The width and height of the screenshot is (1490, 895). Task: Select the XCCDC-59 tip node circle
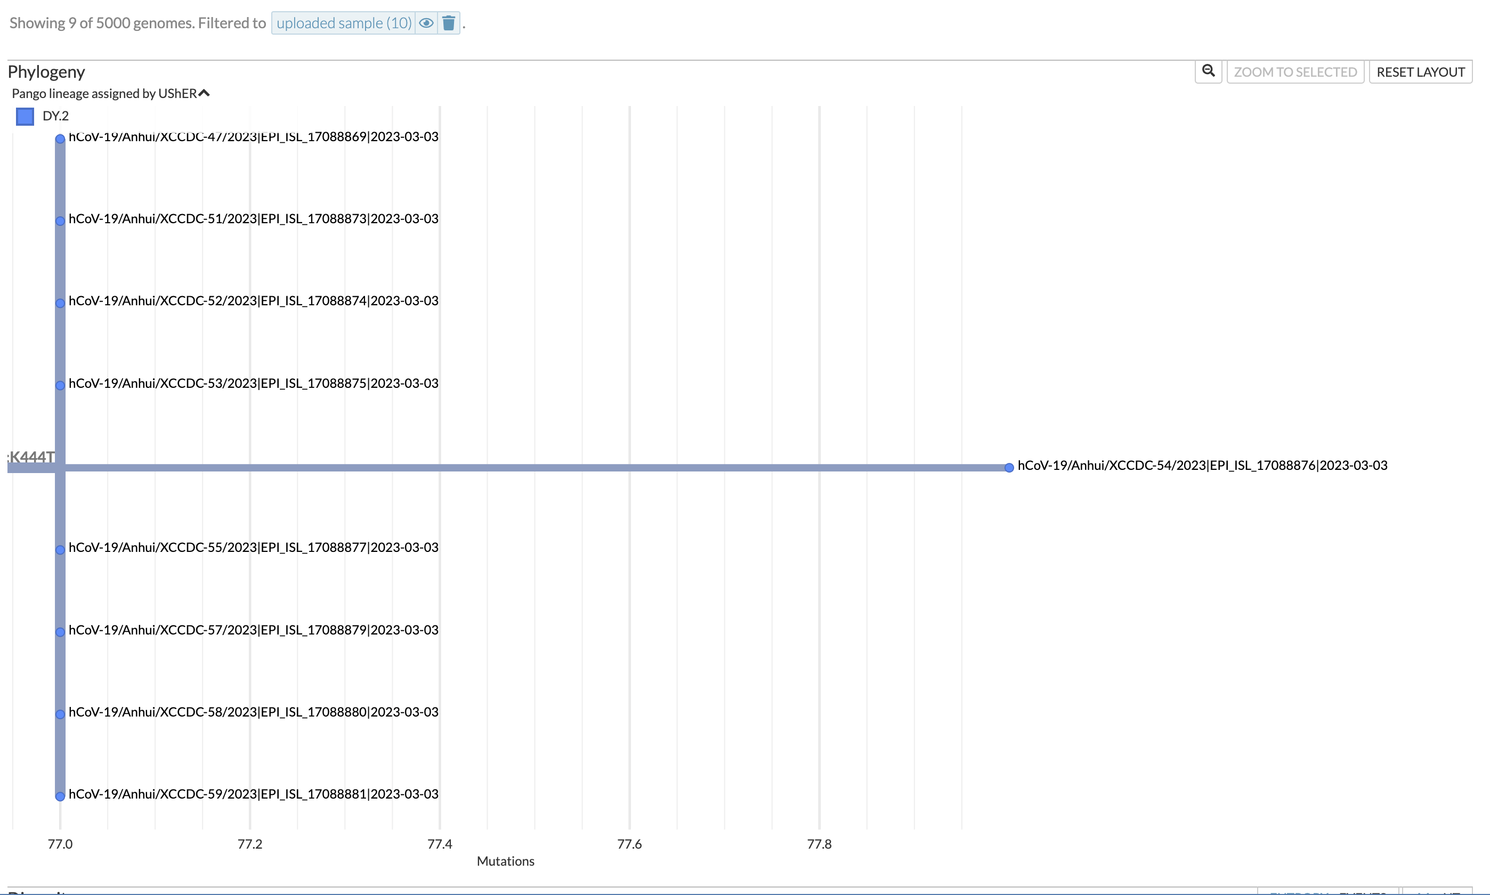(60, 796)
